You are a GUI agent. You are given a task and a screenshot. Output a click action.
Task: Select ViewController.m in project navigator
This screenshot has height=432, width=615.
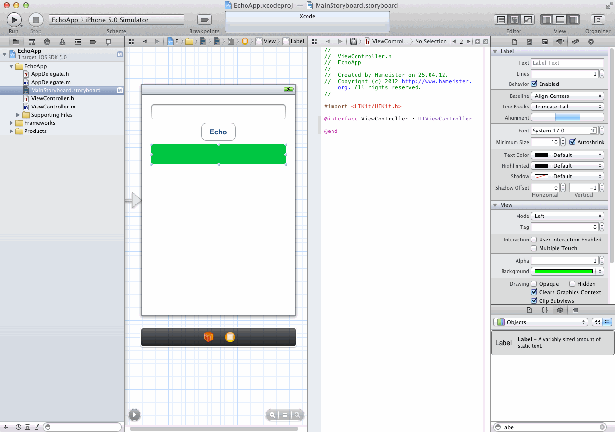coord(53,107)
